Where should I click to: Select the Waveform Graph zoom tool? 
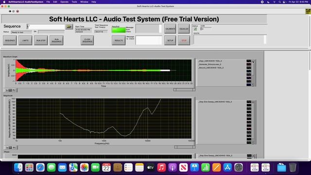pos(10,90)
